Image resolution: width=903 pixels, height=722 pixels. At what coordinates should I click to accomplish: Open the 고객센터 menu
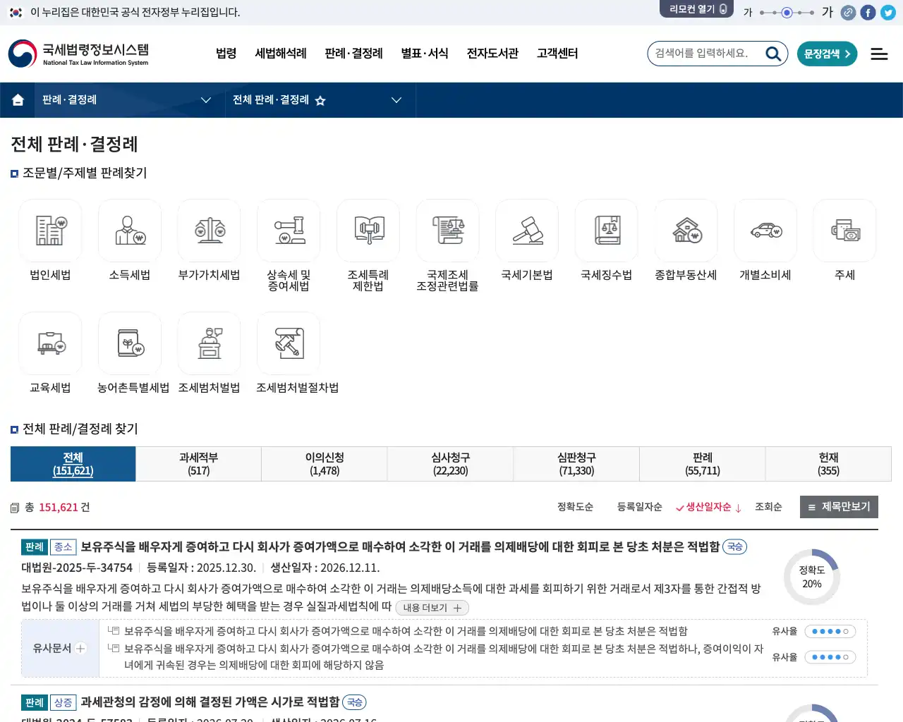(557, 54)
